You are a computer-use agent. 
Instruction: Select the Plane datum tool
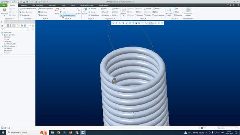tap(57, 11)
